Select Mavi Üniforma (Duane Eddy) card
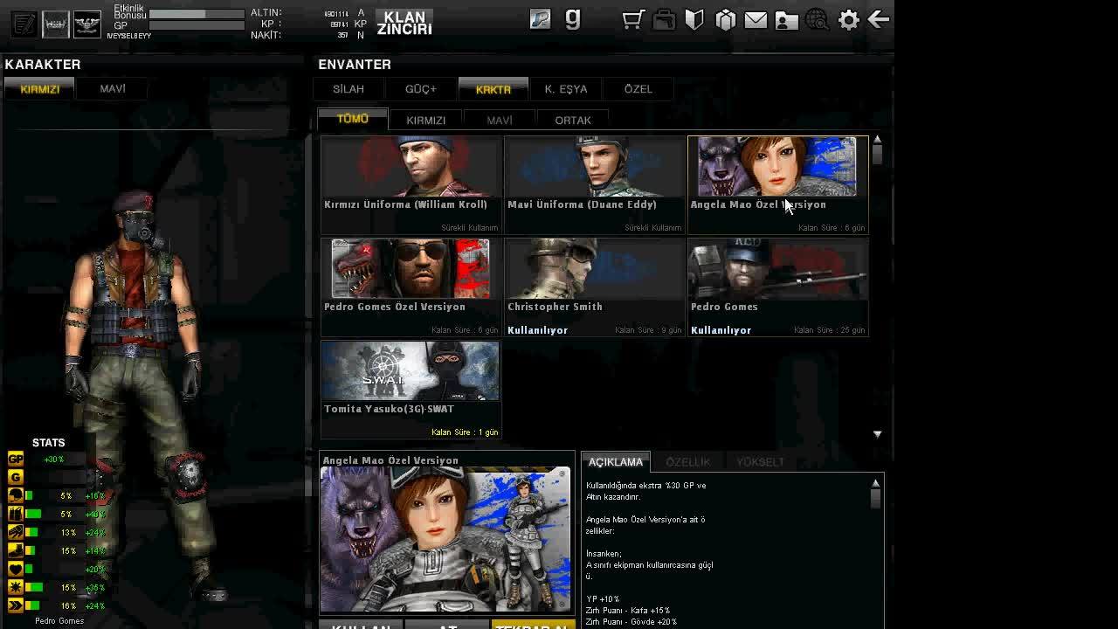Screen dimensions: 1118x629 coord(594,184)
